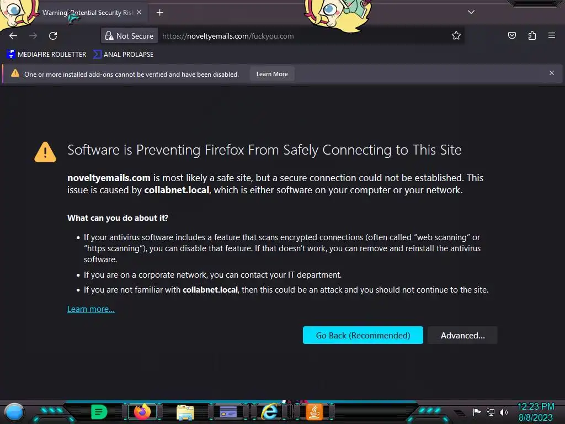Click the noveltyemails.com URL in the address bar
This screenshot has width=565, height=424.
[228, 36]
